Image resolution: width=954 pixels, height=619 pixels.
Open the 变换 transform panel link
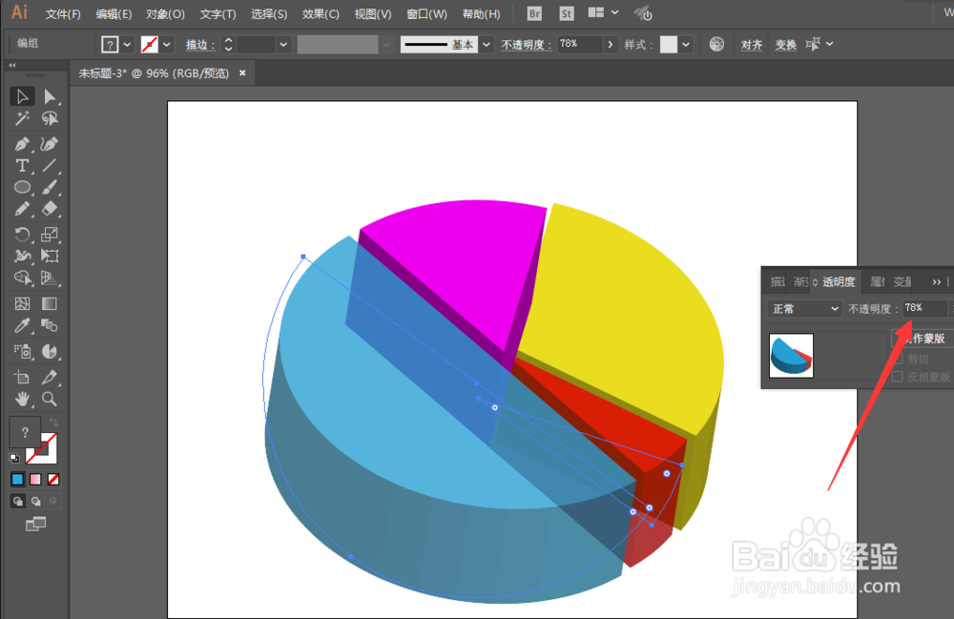coord(785,45)
